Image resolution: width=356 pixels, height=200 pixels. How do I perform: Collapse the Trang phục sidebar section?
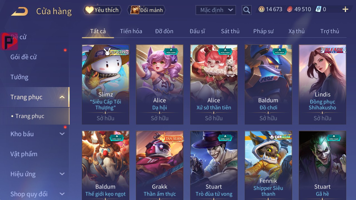click(62, 97)
